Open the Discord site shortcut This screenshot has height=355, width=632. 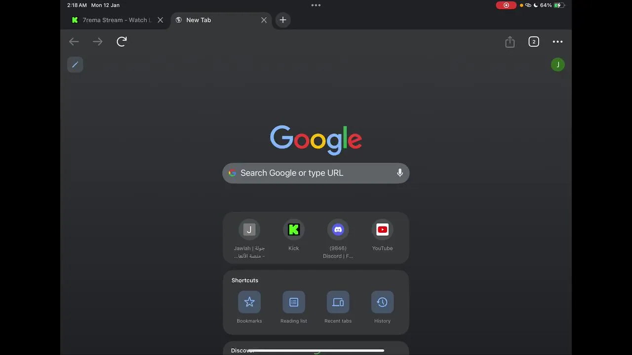tap(338, 240)
